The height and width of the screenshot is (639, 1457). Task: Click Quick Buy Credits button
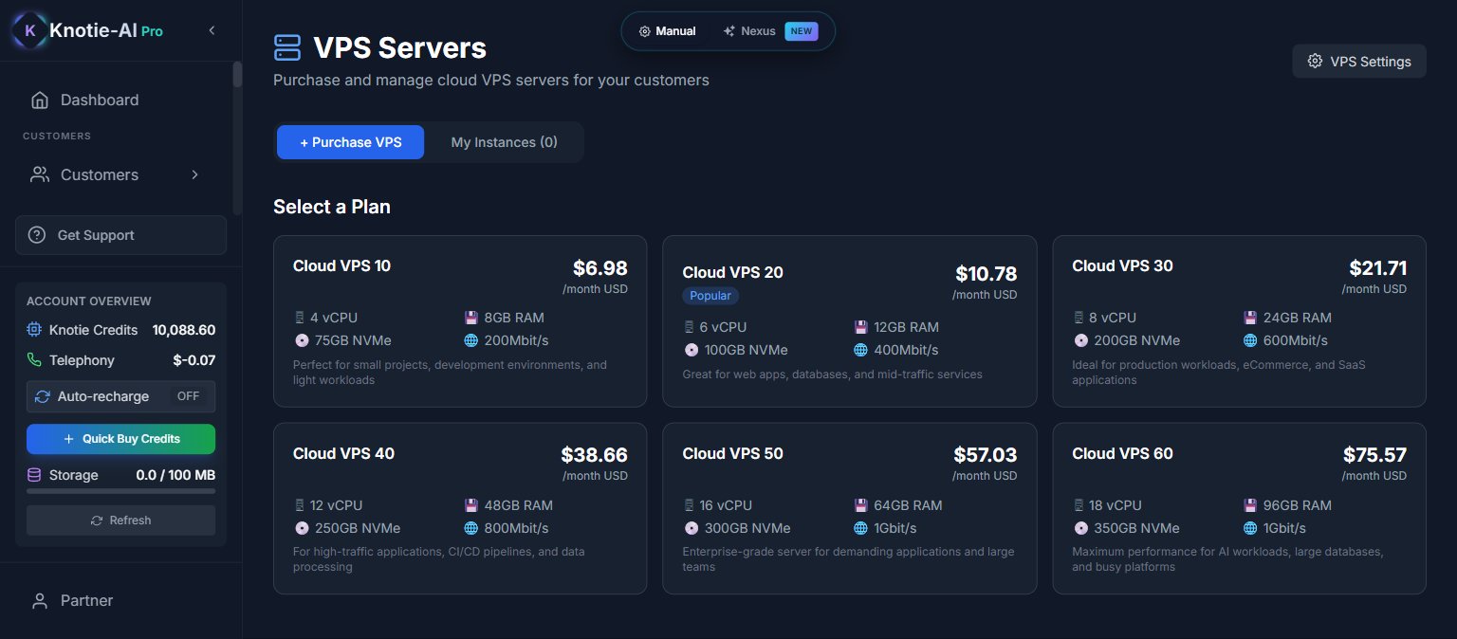click(x=120, y=439)
